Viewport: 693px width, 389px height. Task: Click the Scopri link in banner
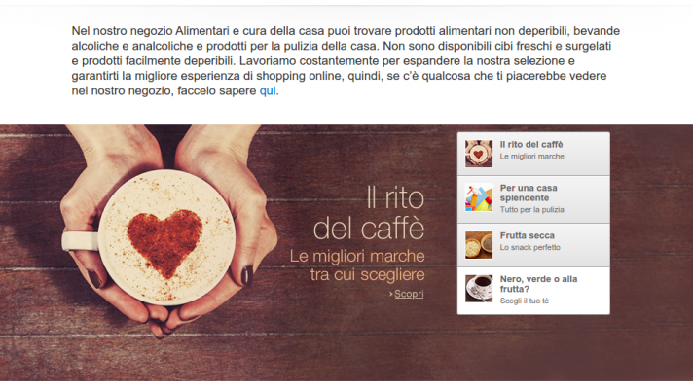pos(409,294)
